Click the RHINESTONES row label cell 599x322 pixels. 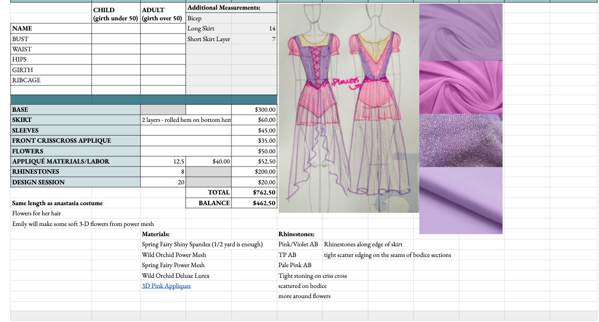coord(75,172)
